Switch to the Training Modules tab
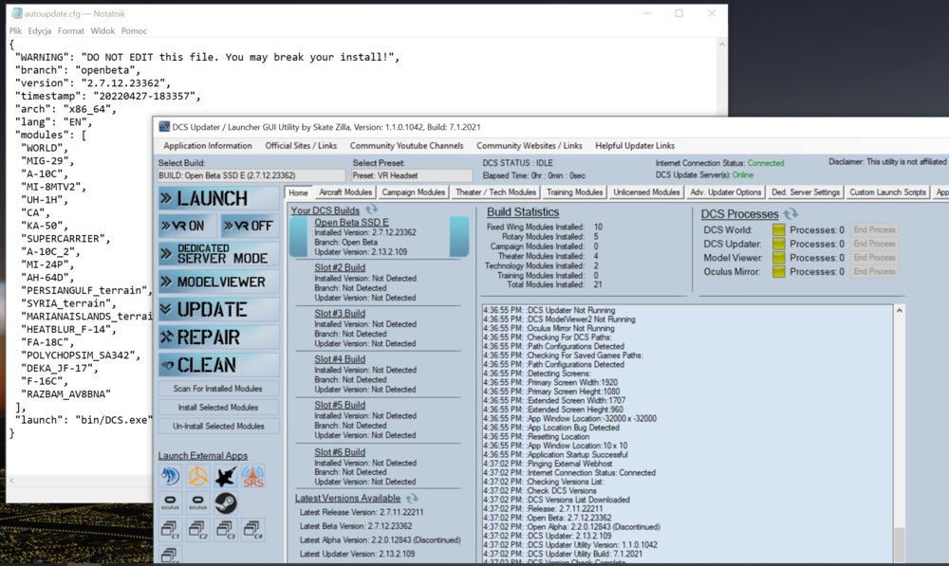 click(x=574, y=192)
